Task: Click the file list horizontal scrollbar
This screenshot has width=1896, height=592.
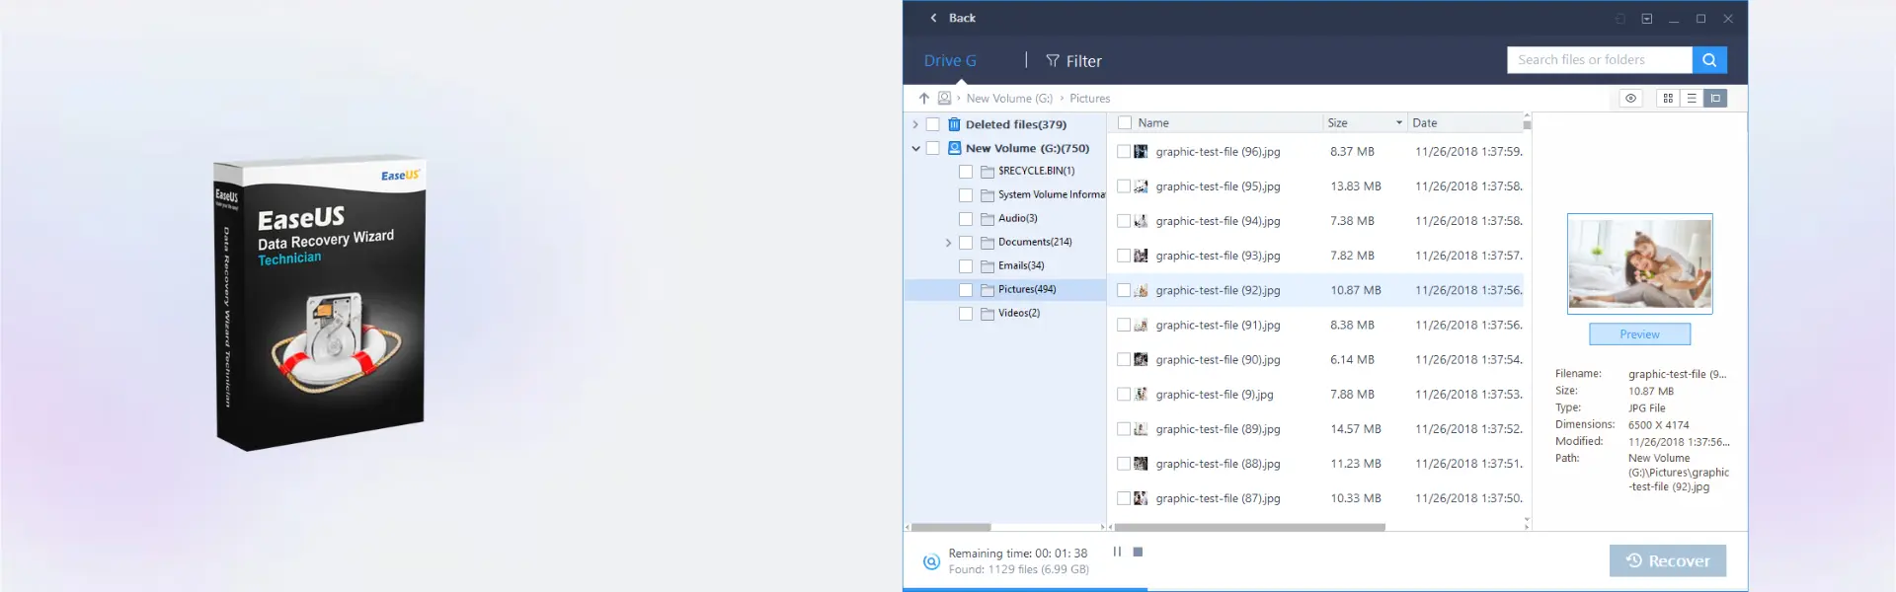Action: (1249, 528)
